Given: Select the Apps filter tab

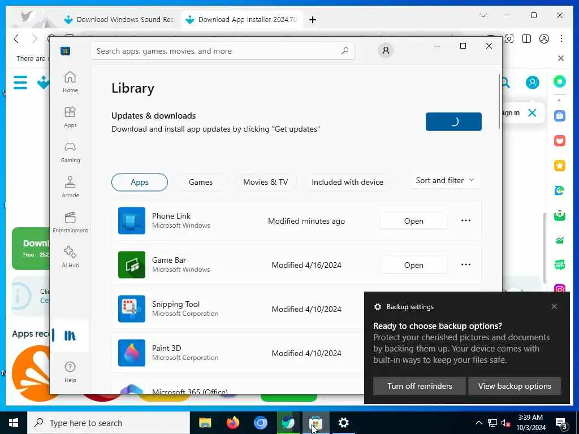Looking at the screenshot, I should click(x=140, y=182).
